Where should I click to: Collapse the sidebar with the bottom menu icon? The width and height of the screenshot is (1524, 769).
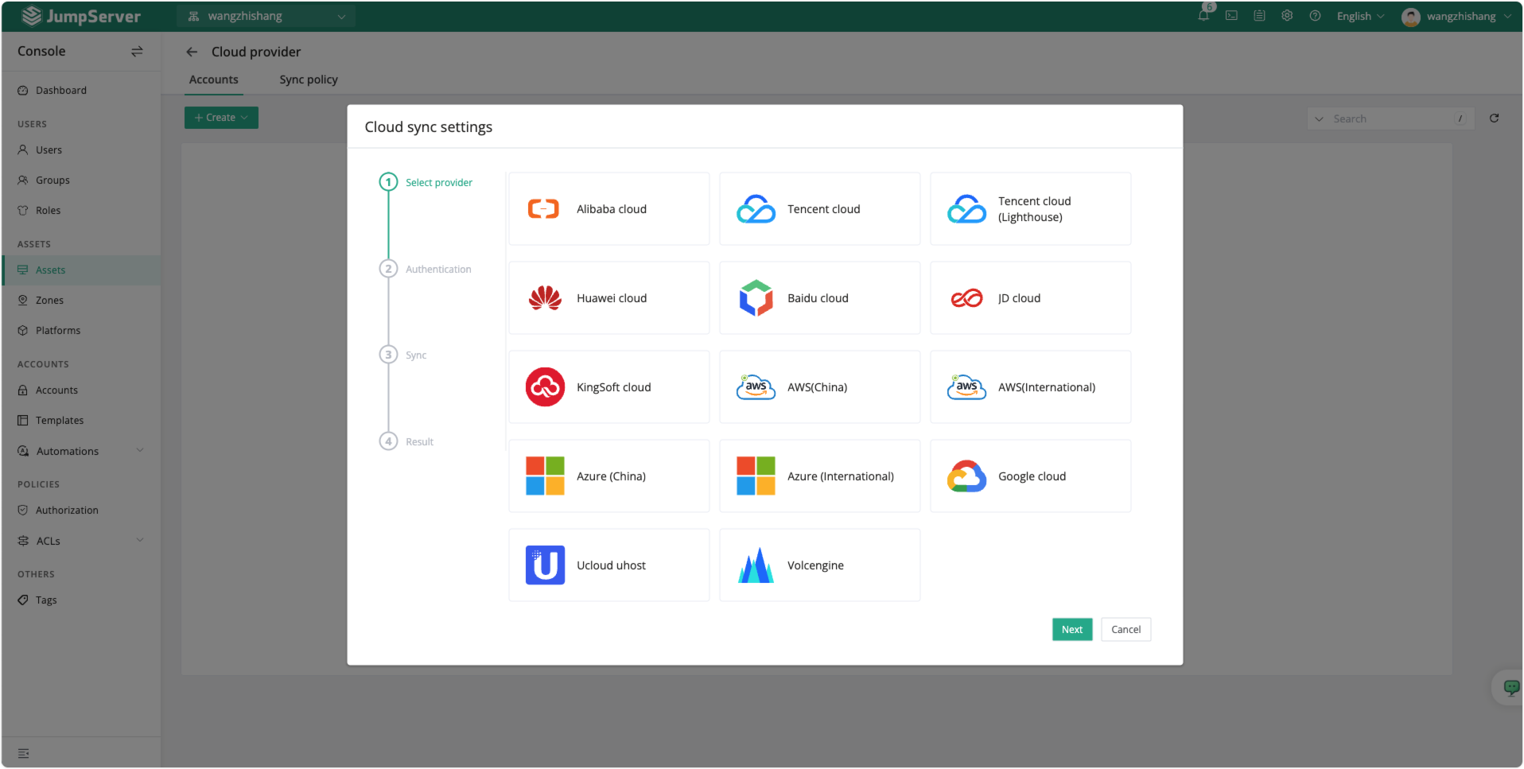24,753
